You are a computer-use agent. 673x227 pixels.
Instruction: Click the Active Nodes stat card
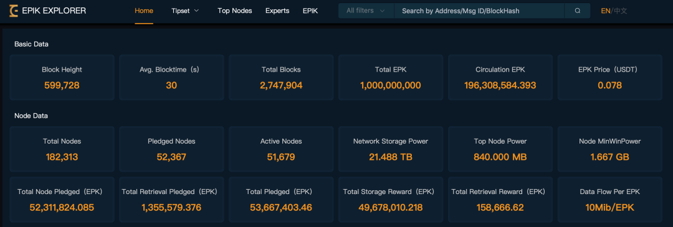coord(281,149)
